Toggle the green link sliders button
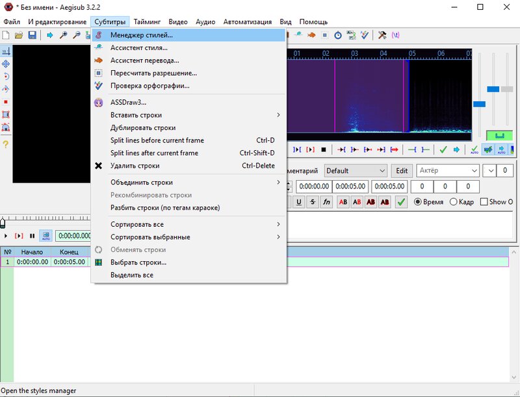 (x=499, y=136)
